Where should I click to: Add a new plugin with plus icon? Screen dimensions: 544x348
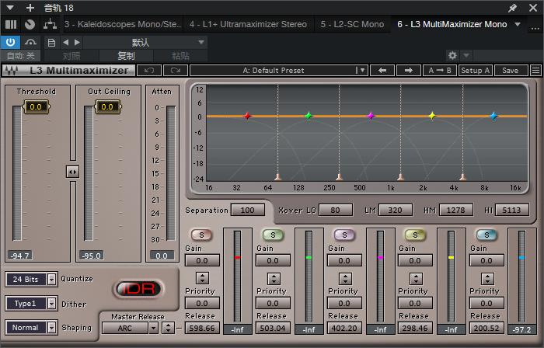pos(30,8)
